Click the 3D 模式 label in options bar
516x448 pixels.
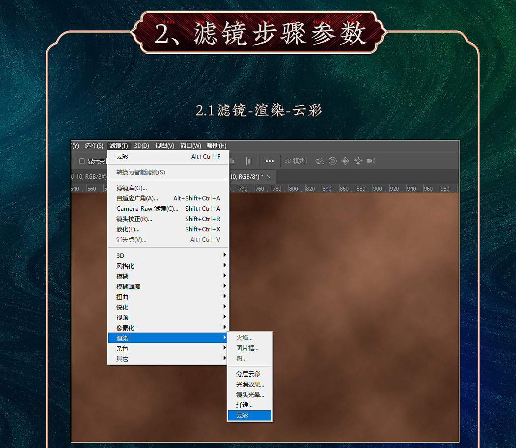click(x=296, y=161)
